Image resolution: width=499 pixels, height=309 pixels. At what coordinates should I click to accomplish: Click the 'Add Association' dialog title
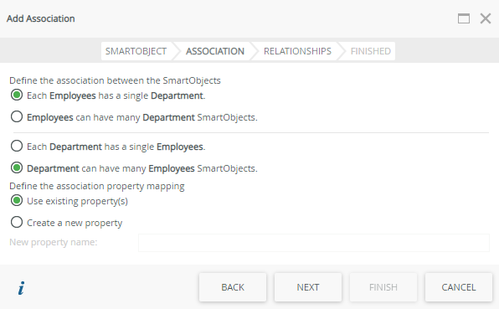click(x=41, y=18)
